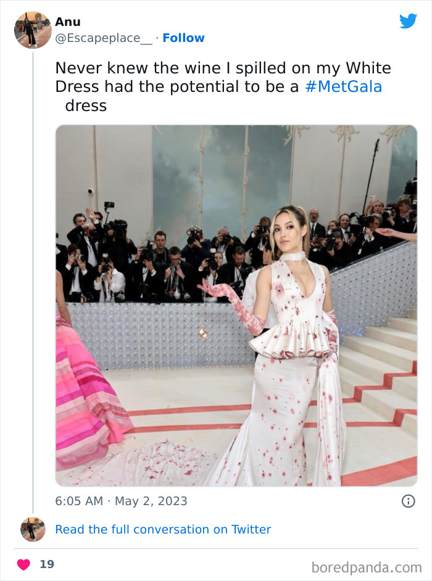Select the display name Anu
432x581 pixels.
(67, 22)
